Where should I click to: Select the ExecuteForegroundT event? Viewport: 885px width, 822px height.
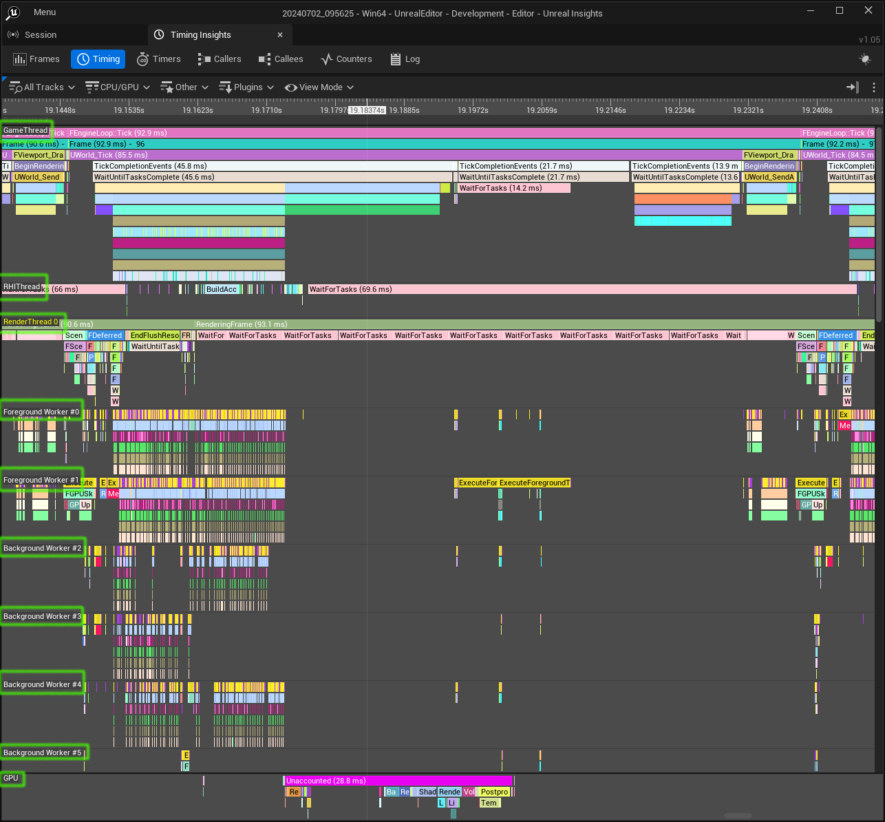coord(535,483)
